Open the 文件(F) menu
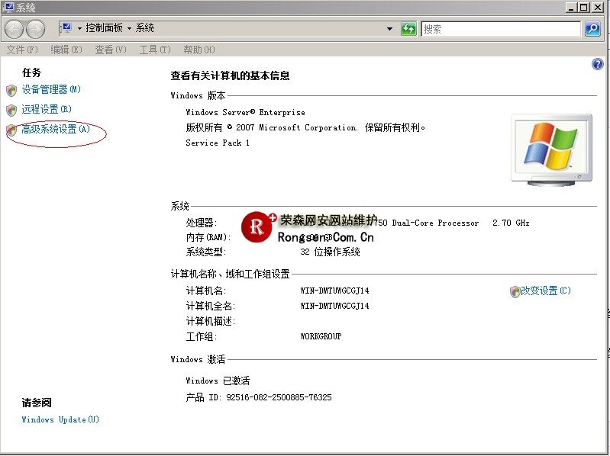 pos(22,50)
